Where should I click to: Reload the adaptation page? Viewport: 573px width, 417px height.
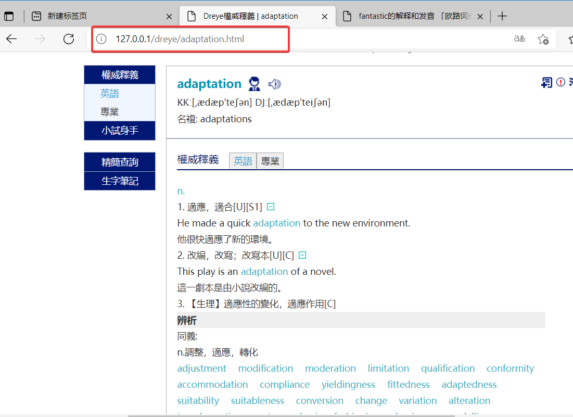69,39
